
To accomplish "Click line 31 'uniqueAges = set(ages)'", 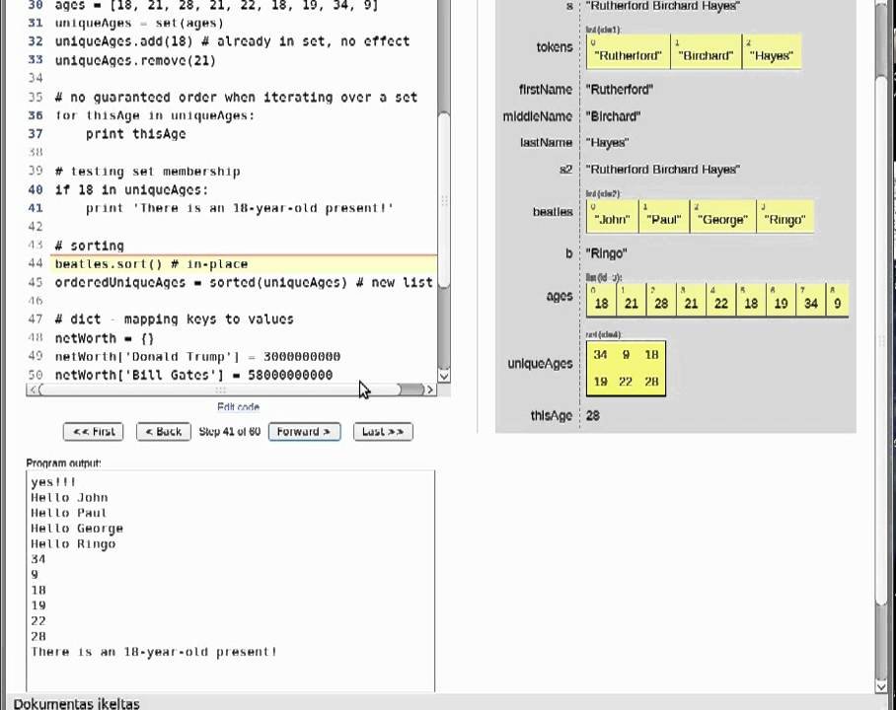I will [139, 23].
